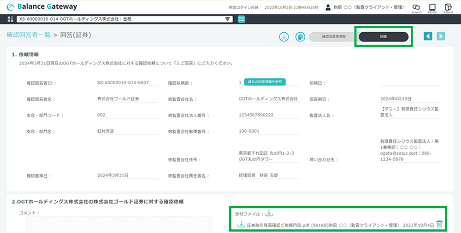The width and height of the screenshot is (461, 233).
Task: Switch to the 確認回答者情報 tab
Action: tap(334, 36)
